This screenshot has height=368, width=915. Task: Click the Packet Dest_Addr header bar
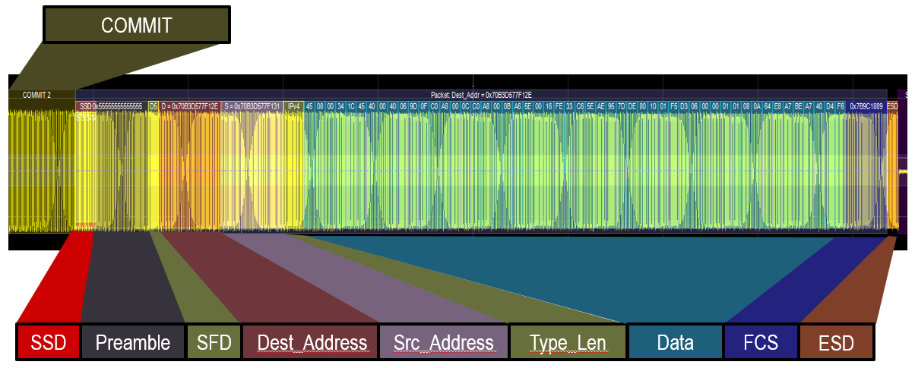(x=481, y=95)
